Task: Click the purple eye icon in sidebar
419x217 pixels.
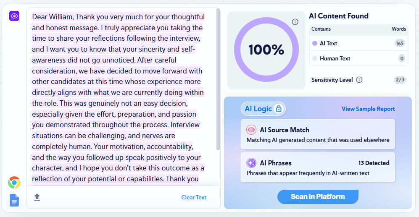Action: (x=14, y=16)
